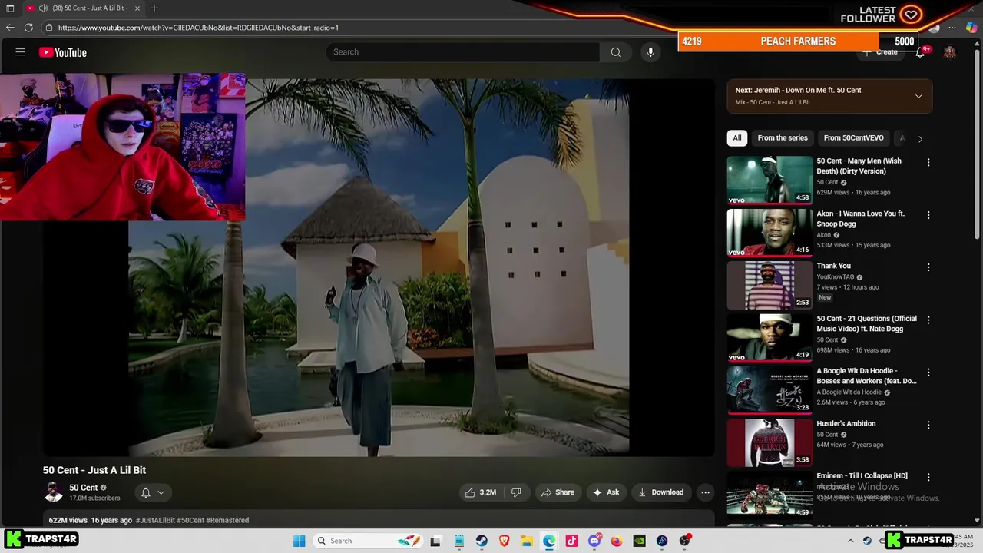The image size is (983, 553).
Task: Open 50 Cent channel name link
Action: coord(84,488)
